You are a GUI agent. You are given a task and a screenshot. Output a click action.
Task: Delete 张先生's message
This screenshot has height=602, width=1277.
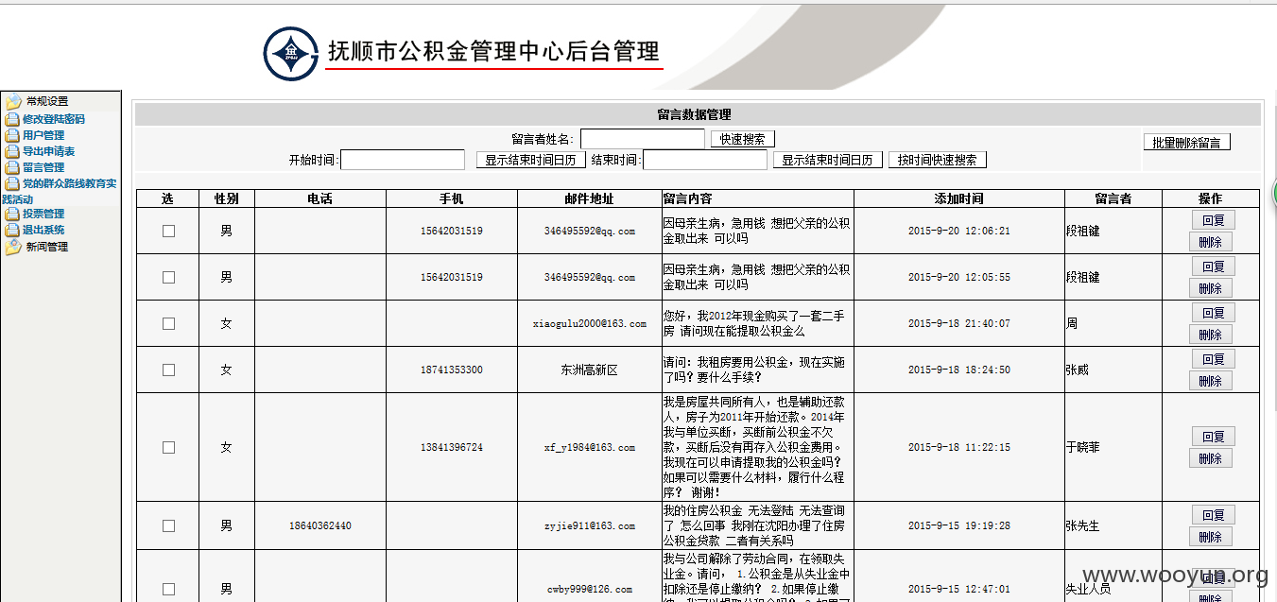click(1211, 537)
